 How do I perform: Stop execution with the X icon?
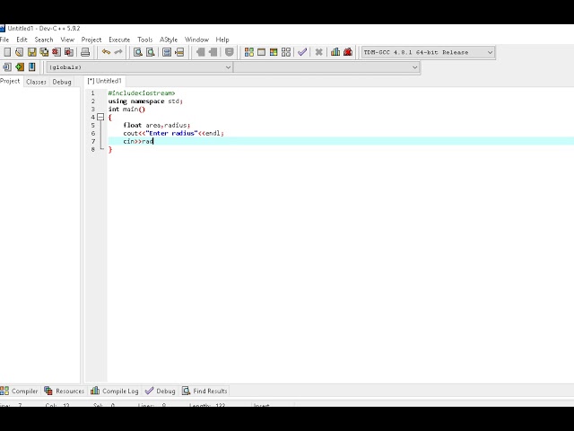[x=319, y=52]
